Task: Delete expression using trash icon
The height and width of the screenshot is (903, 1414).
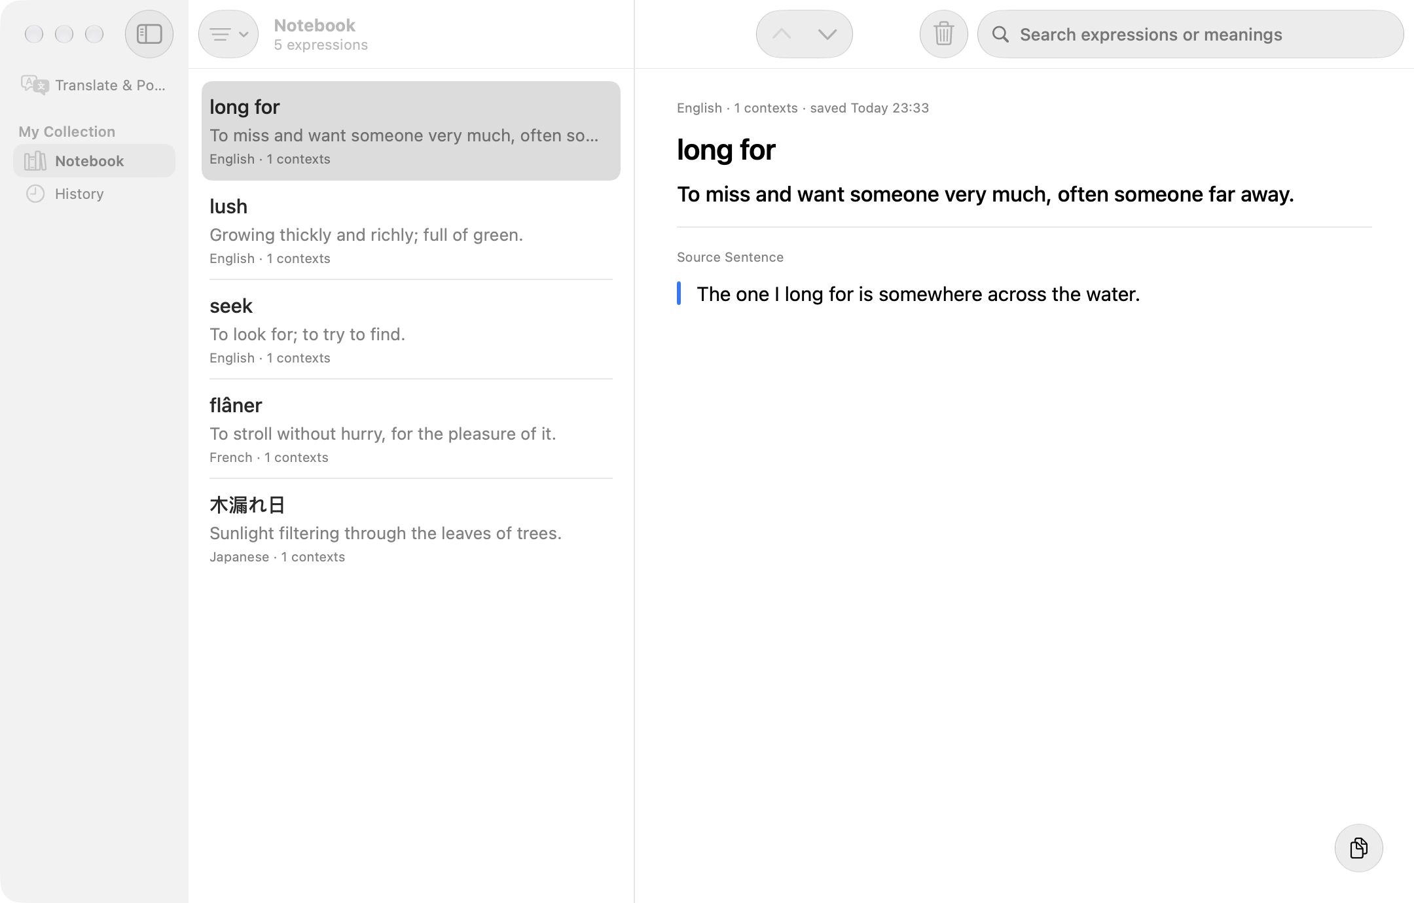Action: (x=943, y=34)
